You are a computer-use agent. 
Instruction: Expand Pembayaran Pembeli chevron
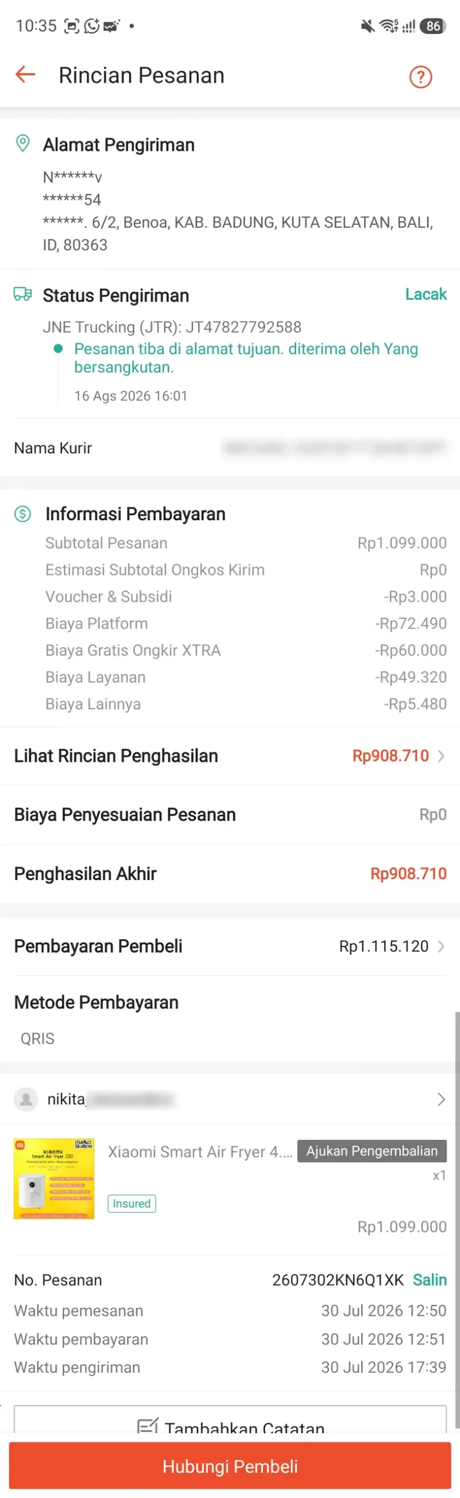(x=441, y=946)
